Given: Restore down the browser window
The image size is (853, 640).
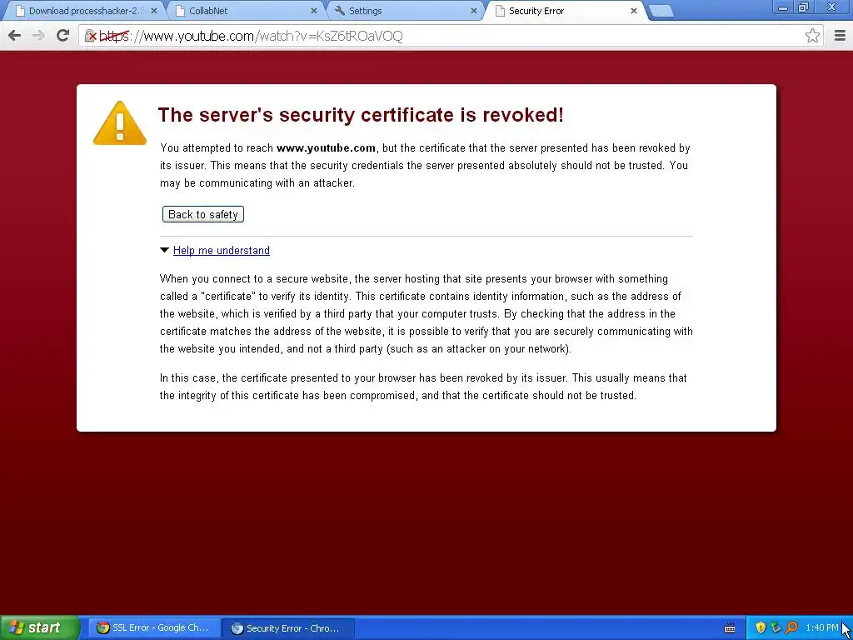Looking at the screenshot, I should [x=803, y=7].
